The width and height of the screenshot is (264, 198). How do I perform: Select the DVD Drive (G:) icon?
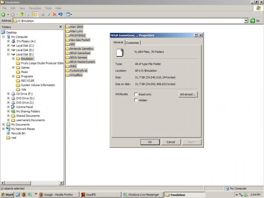[13, 98]
